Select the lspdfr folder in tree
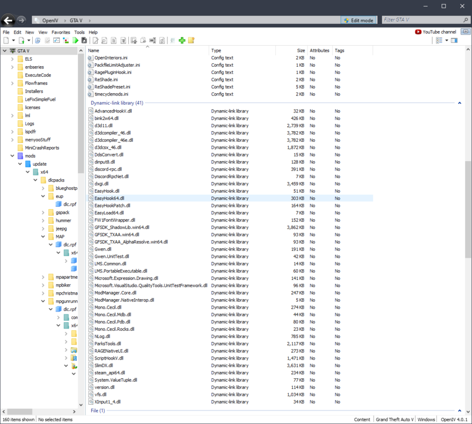The height and width of the screenshot is (424, 472). pos(31,132)
